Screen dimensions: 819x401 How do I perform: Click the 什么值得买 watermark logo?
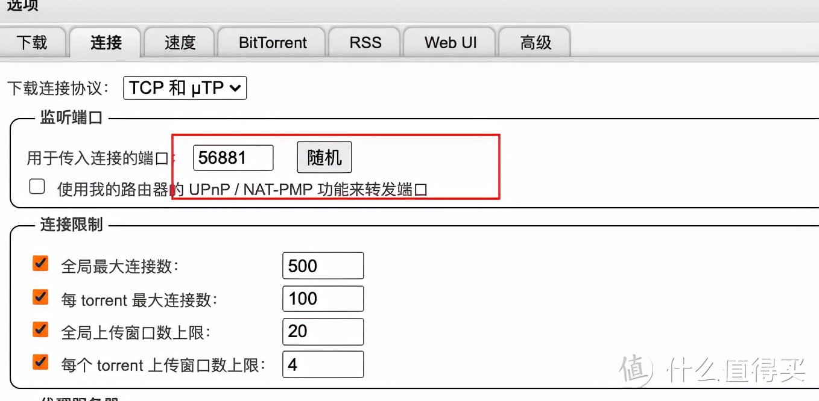pyautogui.click(x=713, y=367)
